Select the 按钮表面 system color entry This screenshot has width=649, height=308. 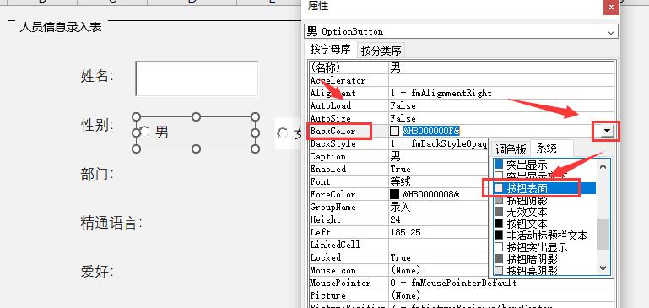[544, 188]
